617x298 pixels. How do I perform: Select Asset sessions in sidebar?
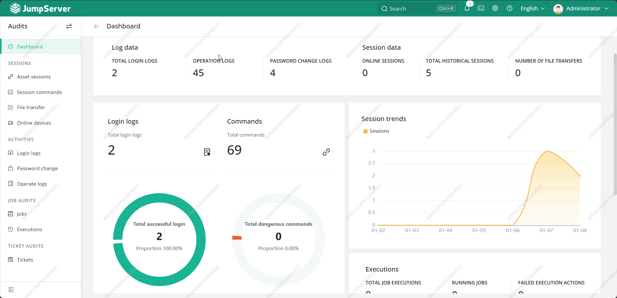point(34,77)
